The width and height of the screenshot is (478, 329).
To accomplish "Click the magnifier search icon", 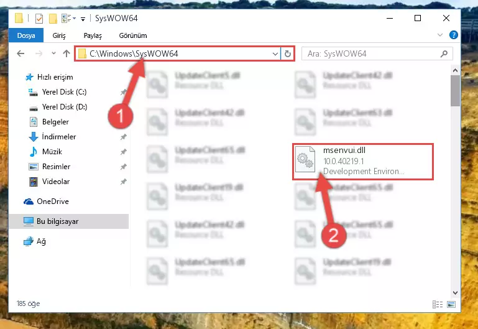I will [x=444, y=53].
